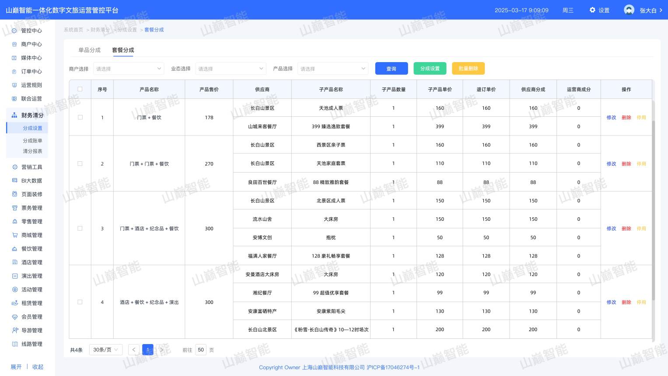This screenshot has height=376, width=668.
Task: Switch to the 单品分成 tab
Action: (89, 50)
